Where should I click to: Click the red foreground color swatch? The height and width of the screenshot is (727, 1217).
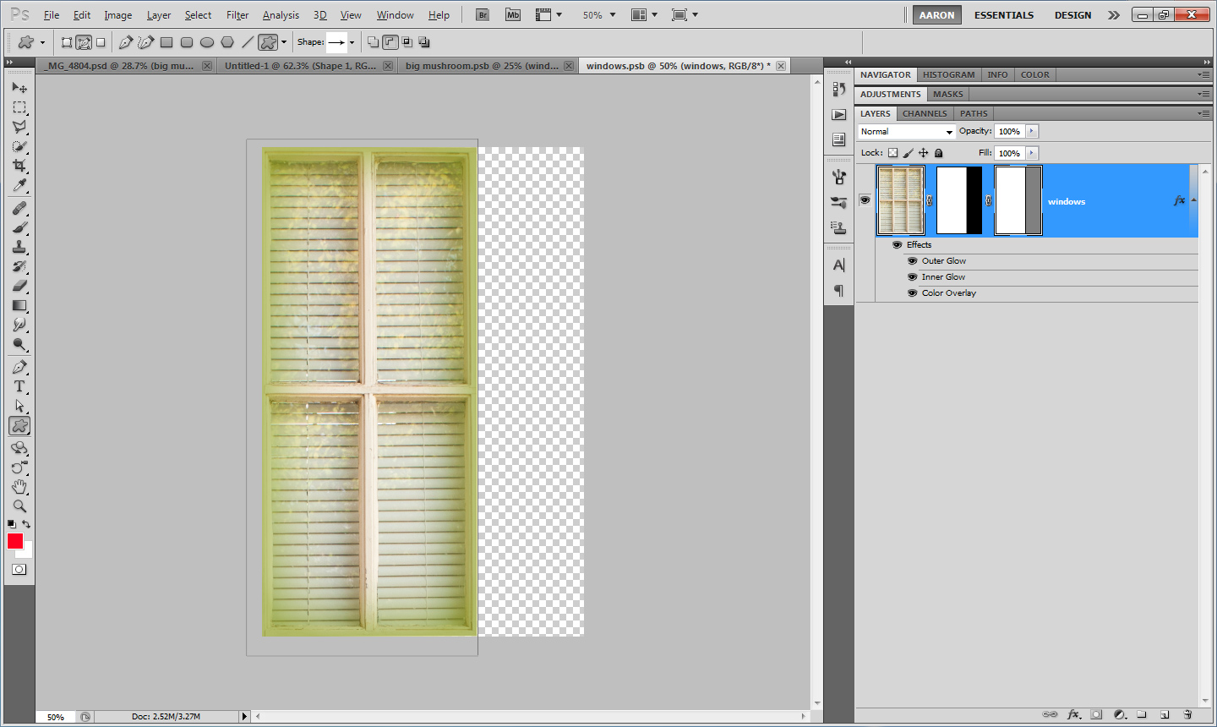[14, 541]
